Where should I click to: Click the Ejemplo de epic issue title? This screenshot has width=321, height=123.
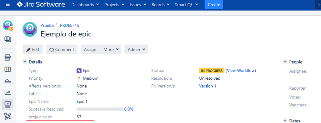66,34
